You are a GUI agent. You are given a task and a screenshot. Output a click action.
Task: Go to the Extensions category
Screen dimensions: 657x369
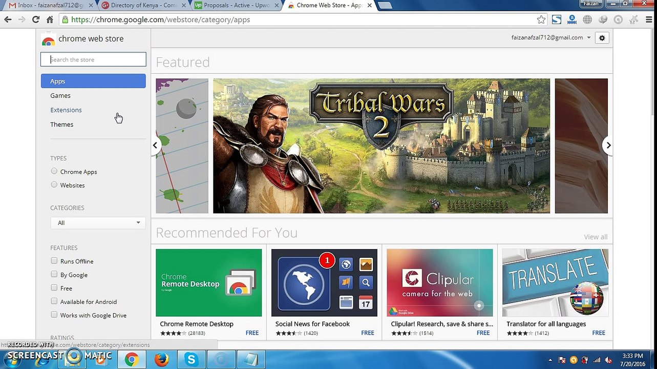tap(66, 110)
